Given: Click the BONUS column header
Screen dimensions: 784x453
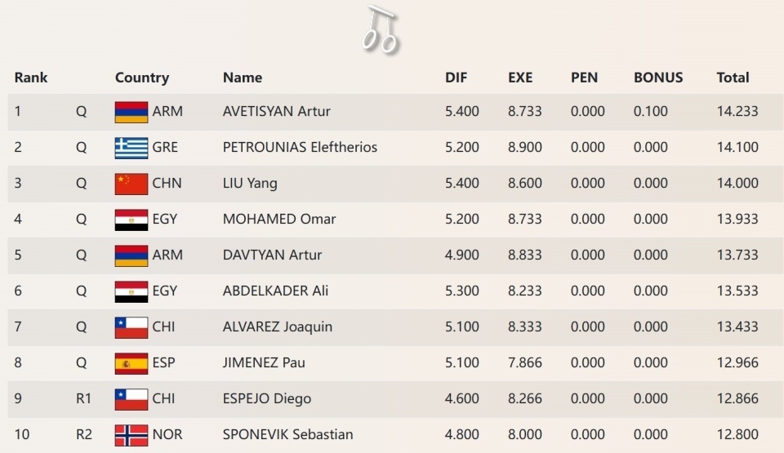Looking at the screenshot, I should click(658, 78).
